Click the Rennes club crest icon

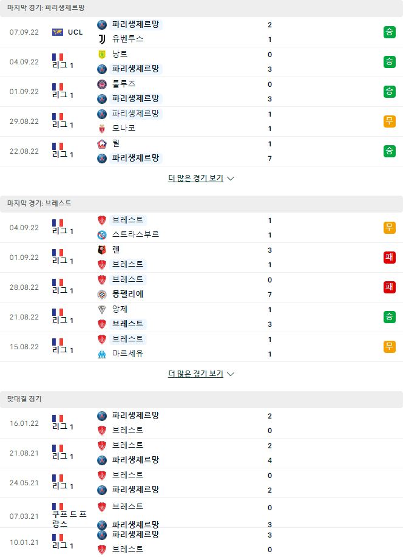[x=102, y=250]
